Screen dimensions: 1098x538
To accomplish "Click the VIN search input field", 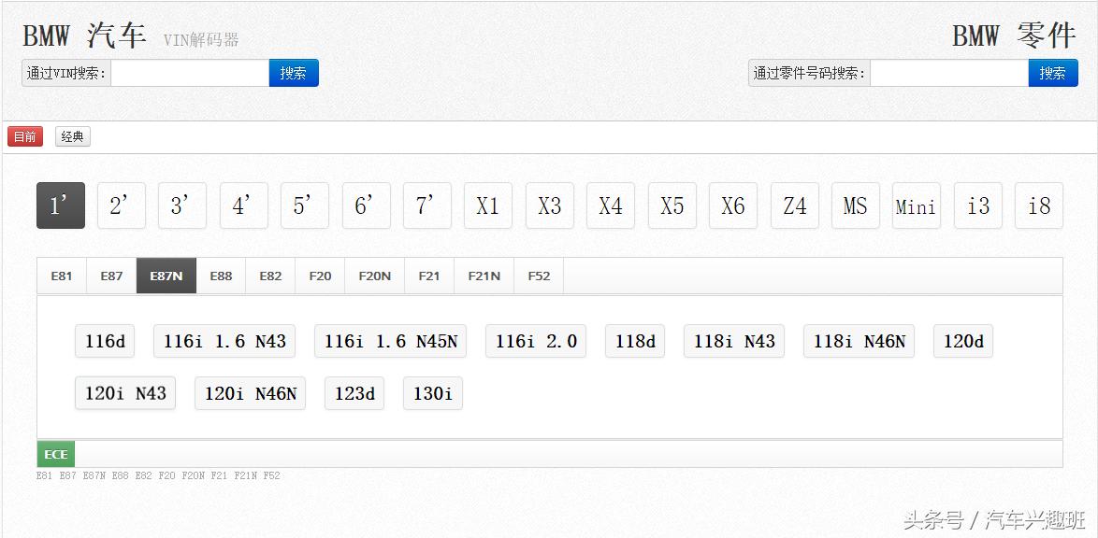I will coord(190,73).
